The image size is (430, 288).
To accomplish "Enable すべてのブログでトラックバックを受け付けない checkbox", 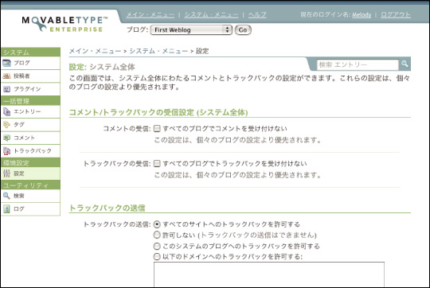I will pos(157,163).
